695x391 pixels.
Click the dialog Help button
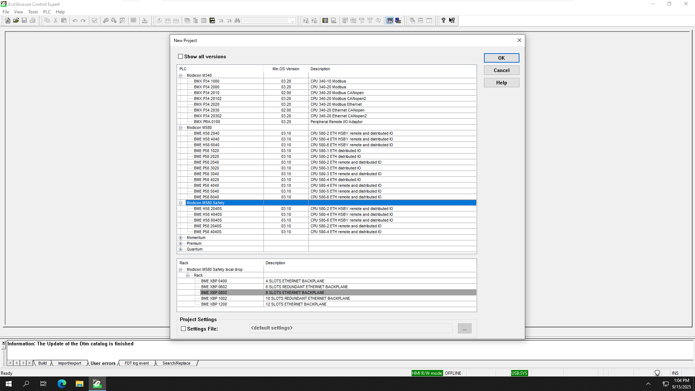[501, 83]
